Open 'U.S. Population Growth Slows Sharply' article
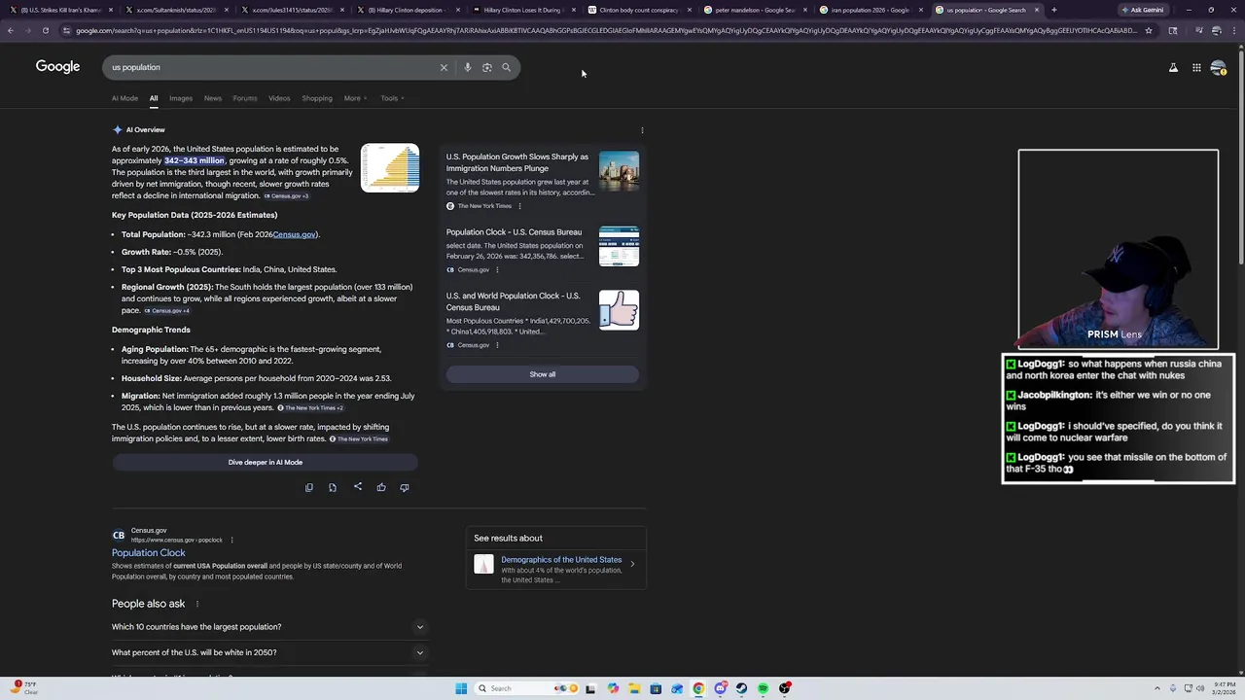Screen dimensions: 1245x700 pyautogui.click(x=517, y=162)
